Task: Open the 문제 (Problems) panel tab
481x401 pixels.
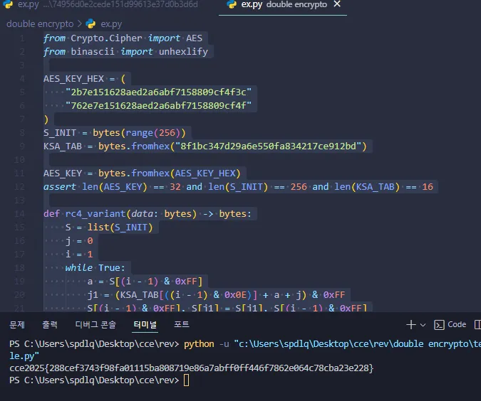Action: [17, 324]
